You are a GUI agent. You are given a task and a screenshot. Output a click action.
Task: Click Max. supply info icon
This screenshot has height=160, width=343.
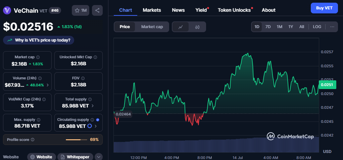tap(39, 120)
